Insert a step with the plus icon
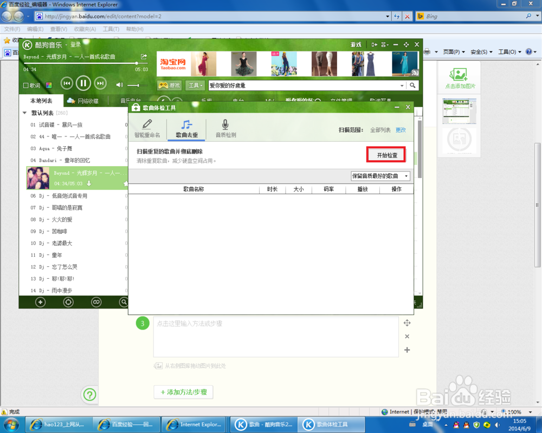This screenshot has width=542, height=433. (x=407, y=350)
